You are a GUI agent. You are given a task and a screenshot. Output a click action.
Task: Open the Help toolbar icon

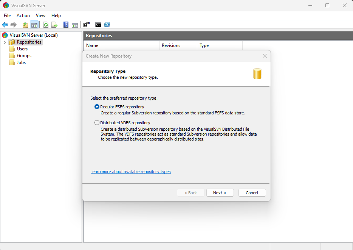point(66,25)
